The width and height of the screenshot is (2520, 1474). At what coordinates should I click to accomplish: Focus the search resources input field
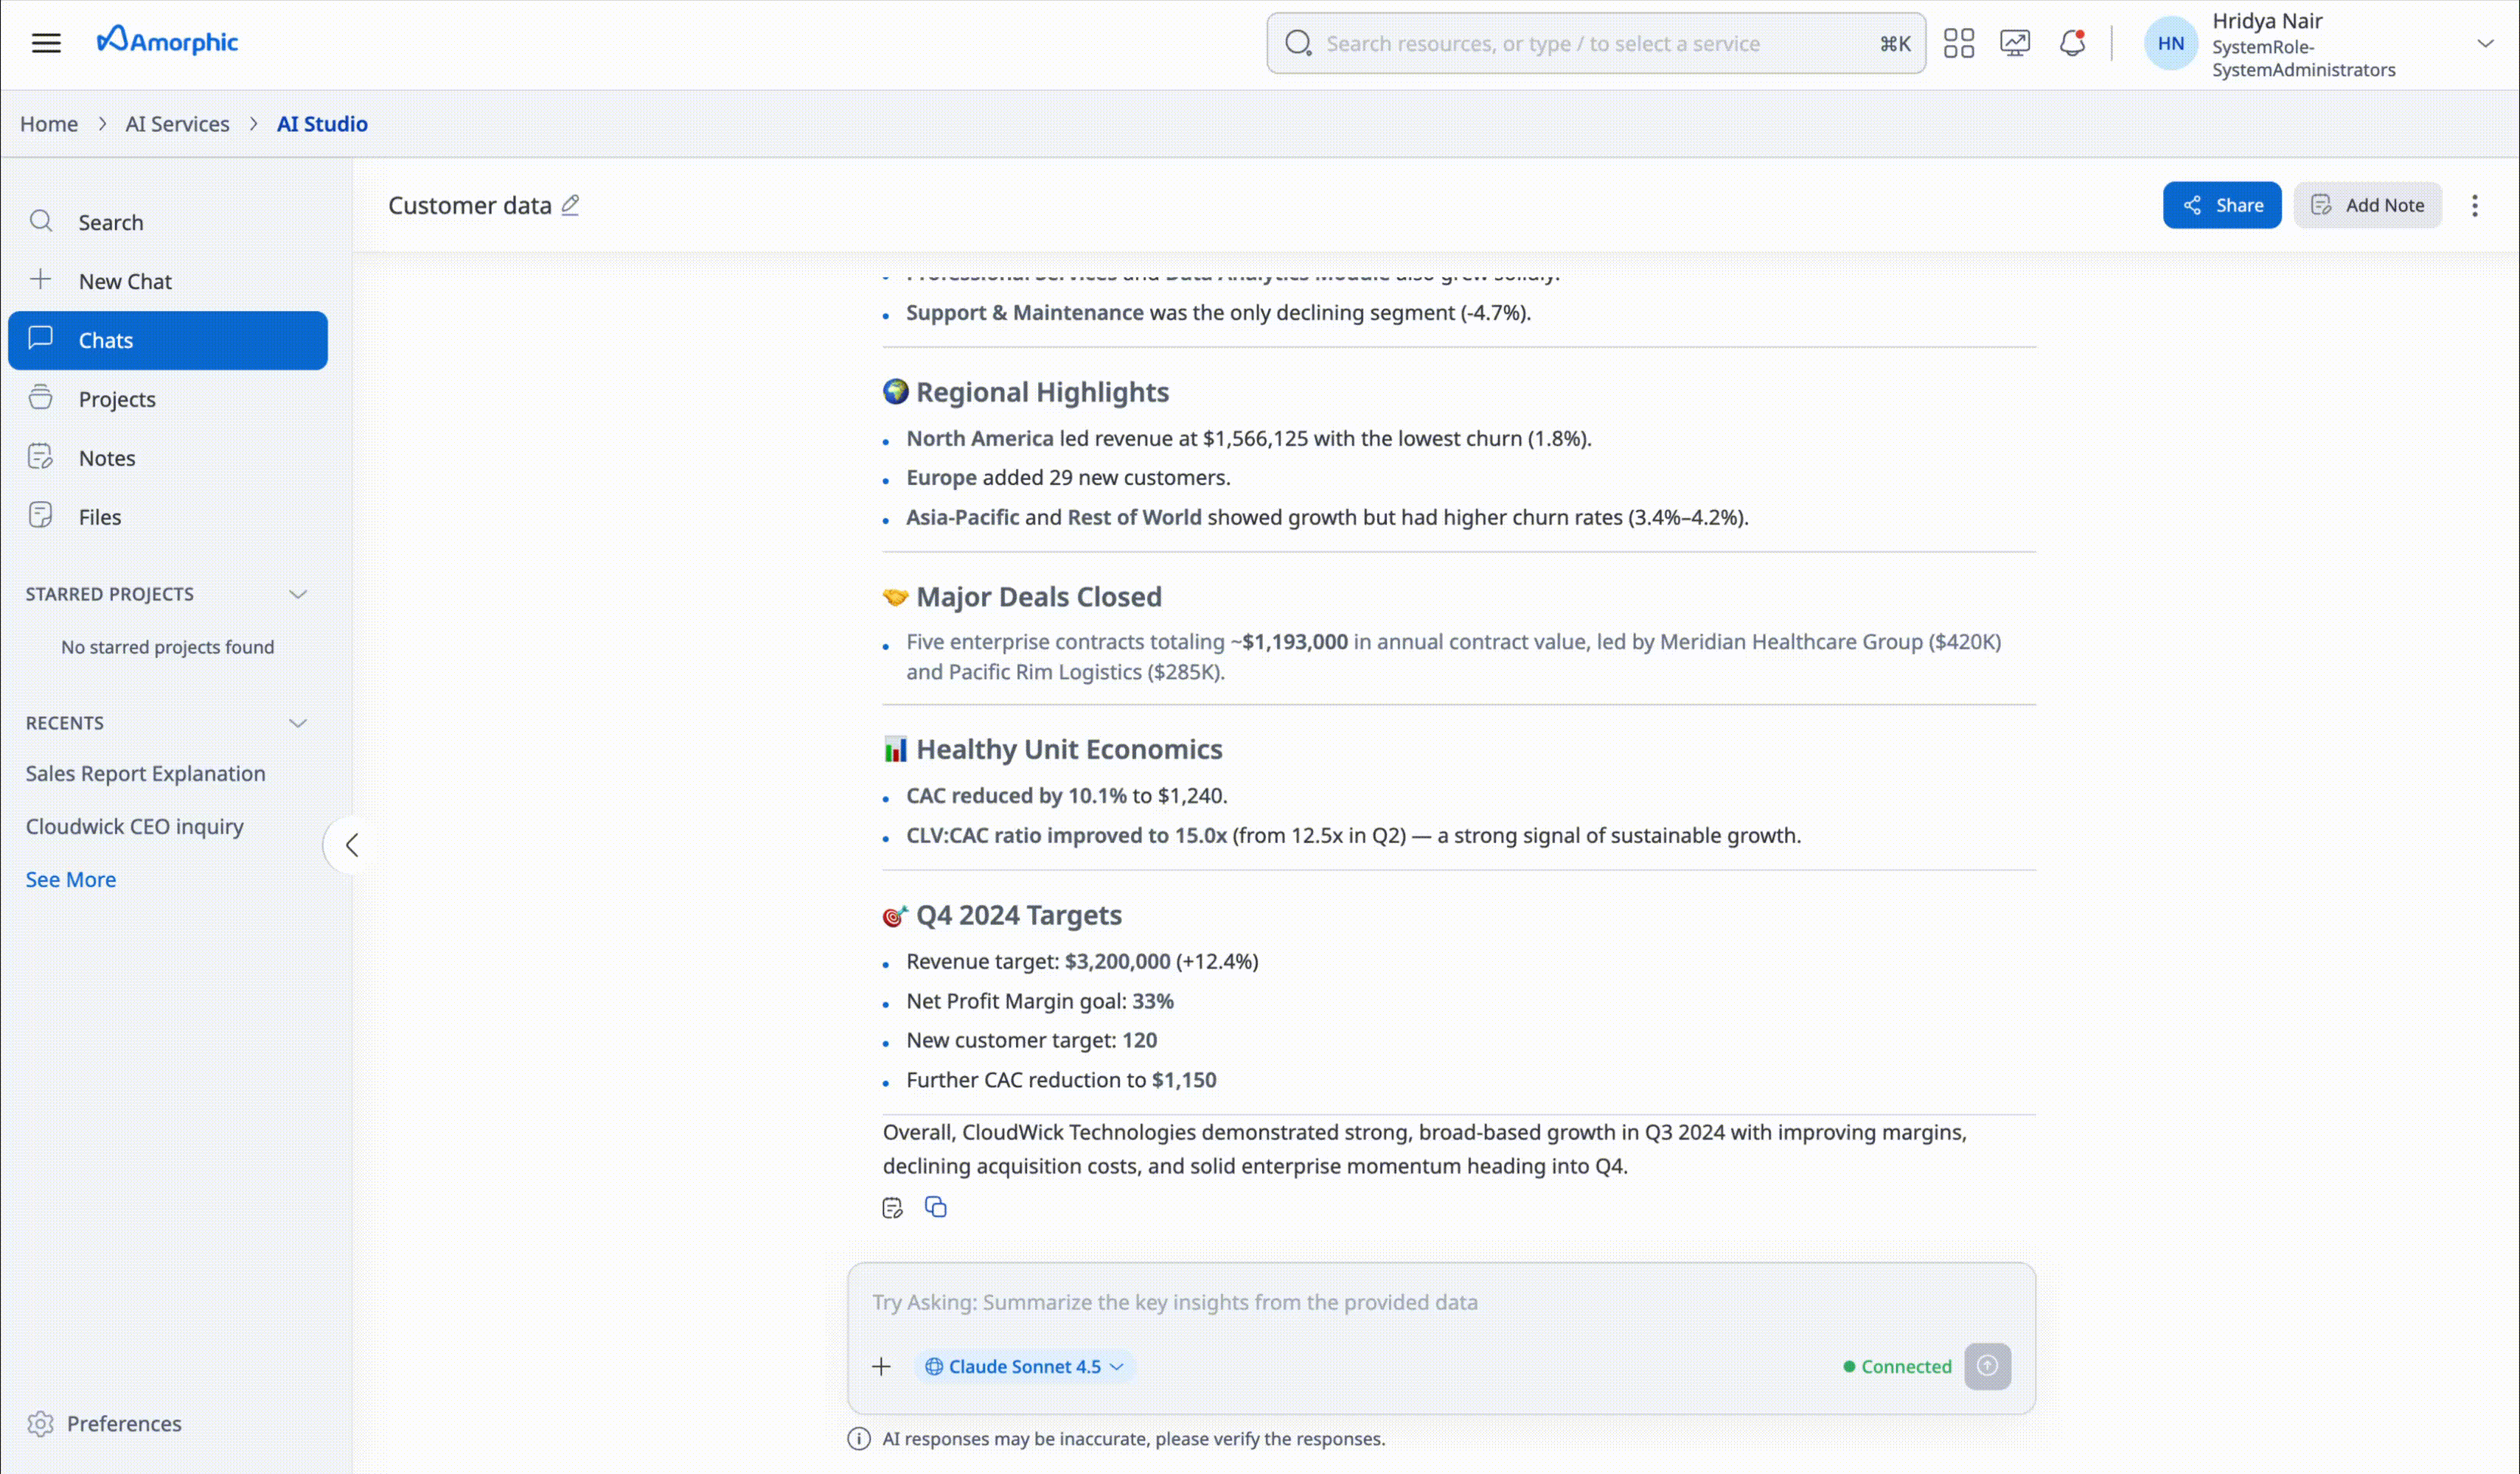(1595, 43)
